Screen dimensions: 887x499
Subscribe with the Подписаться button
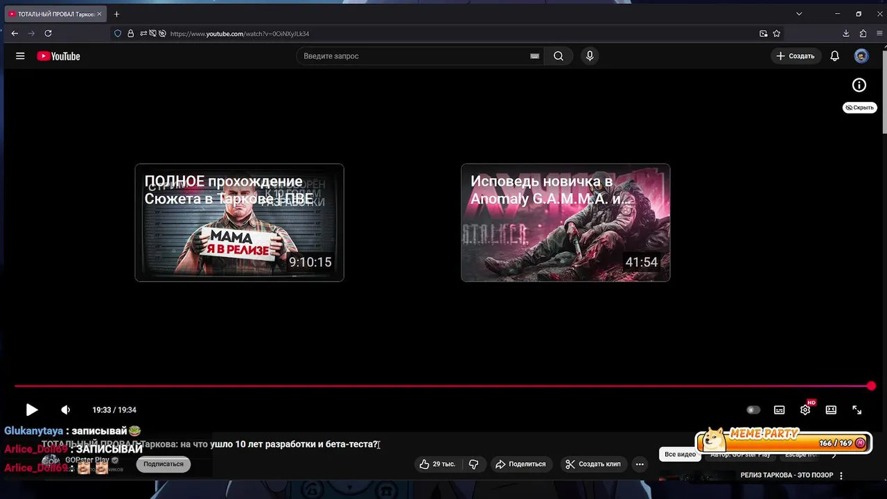(164, 464)
